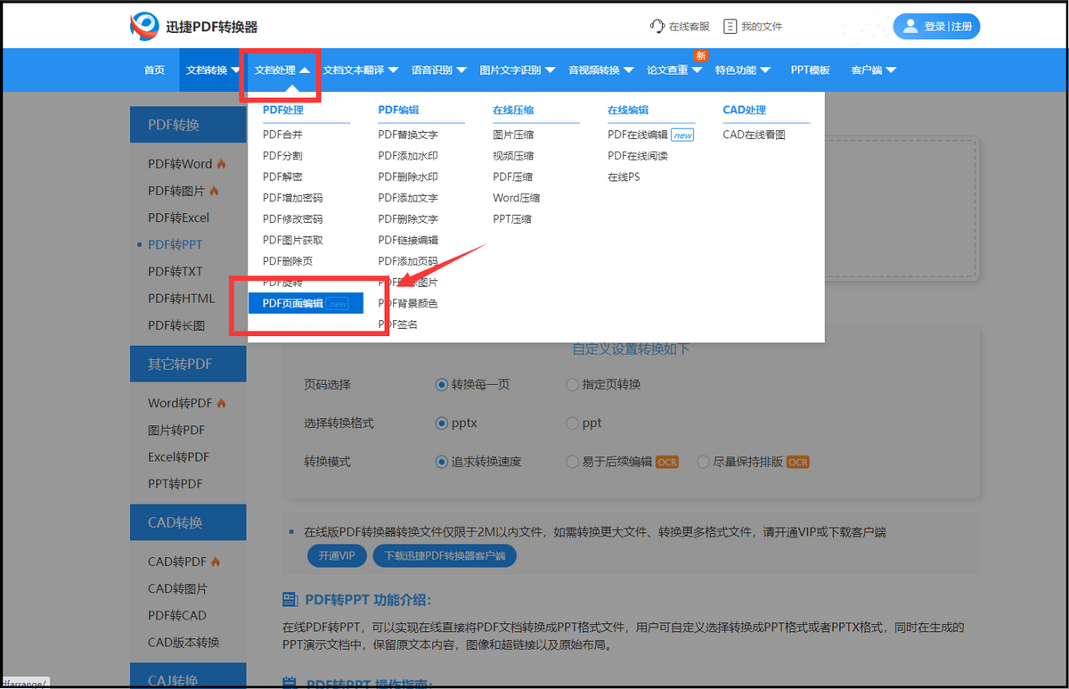Viewport: 1069px width, 689px height.
Task: Select the 转换每一页 radio option
Action: (442, 384)
